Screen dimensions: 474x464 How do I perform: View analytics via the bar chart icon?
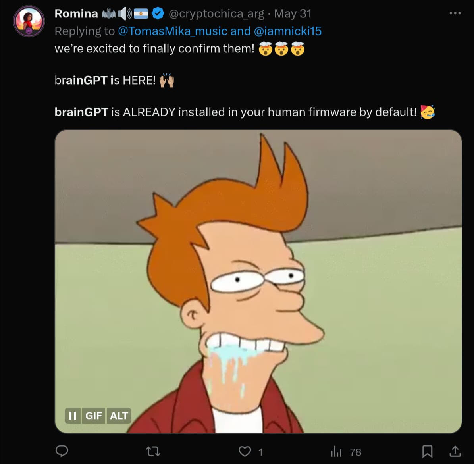point(336,451)
